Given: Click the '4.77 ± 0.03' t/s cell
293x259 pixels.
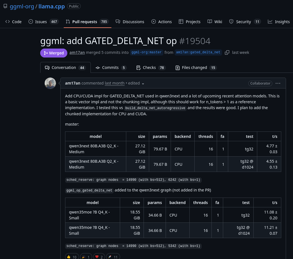Looking at the screenshot, I should point(269,149).
